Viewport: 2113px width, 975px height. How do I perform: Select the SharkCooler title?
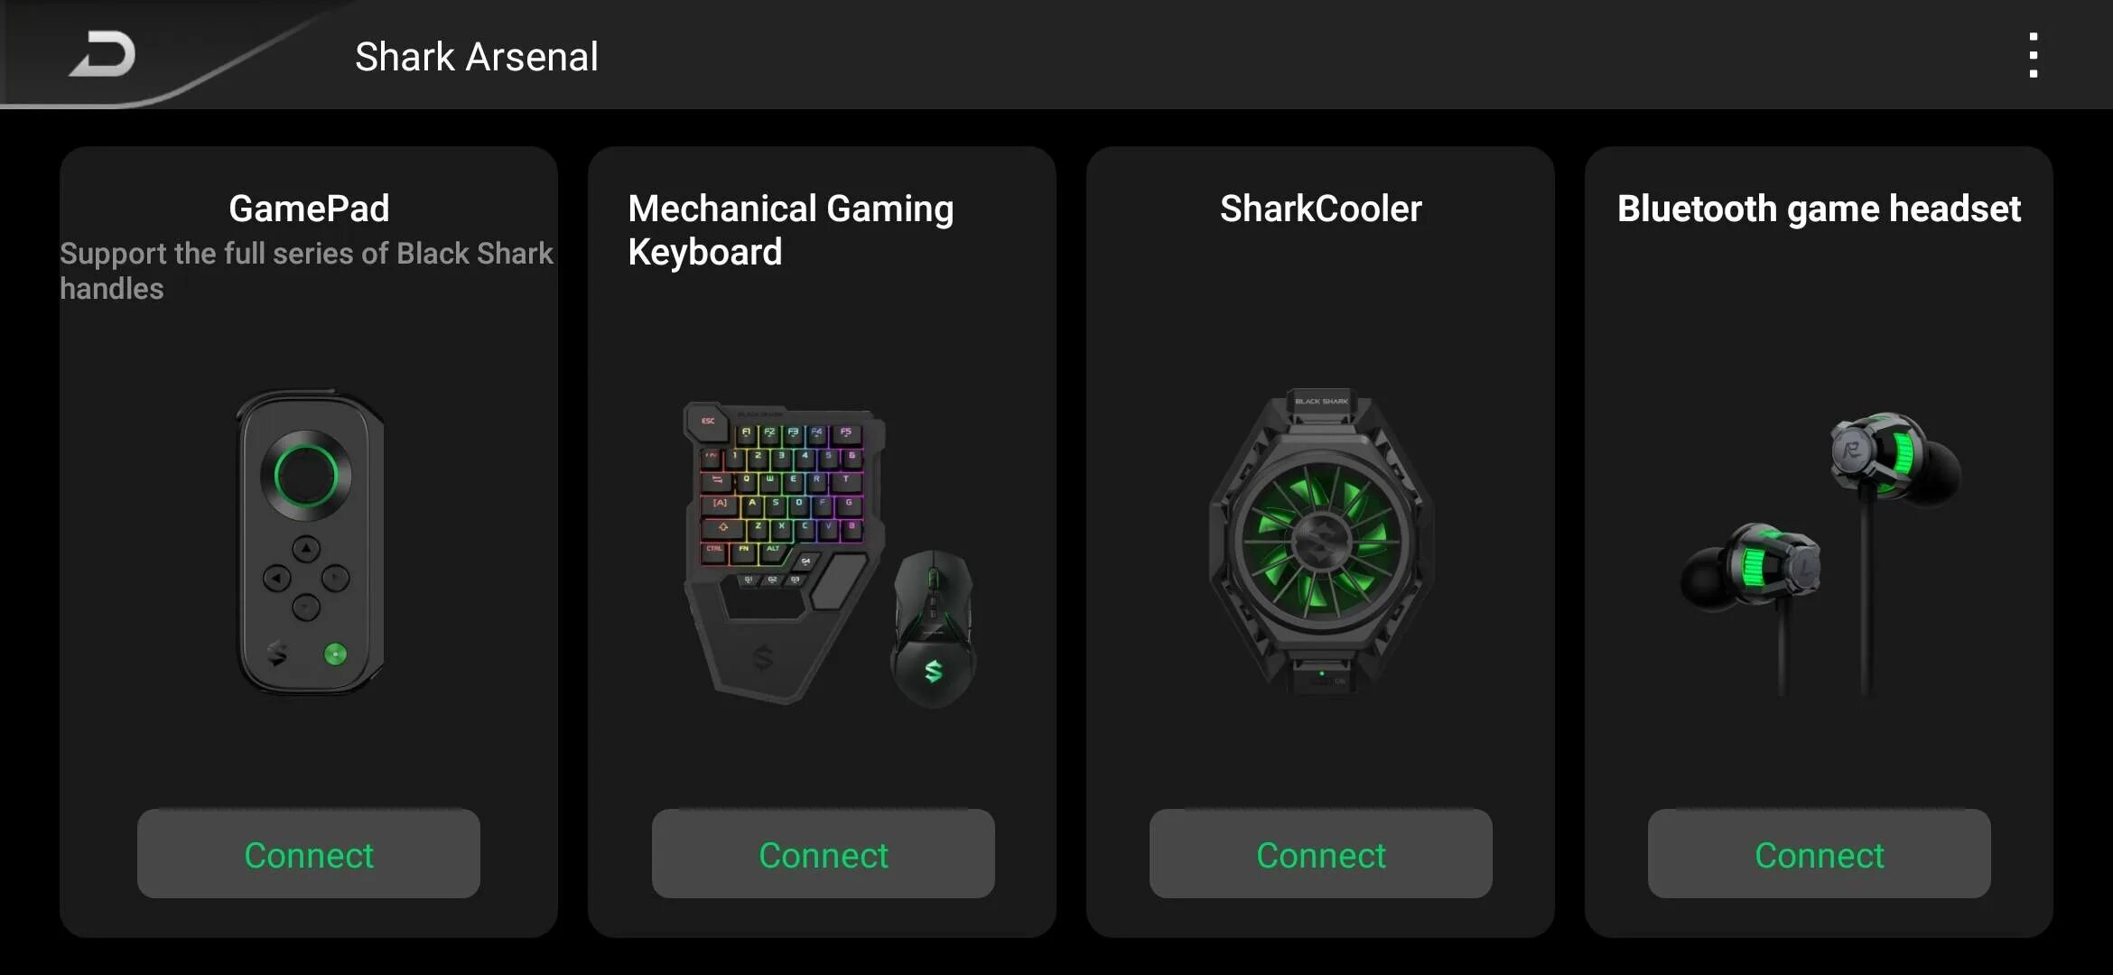pyautogui.click(x=1321, y=209)
